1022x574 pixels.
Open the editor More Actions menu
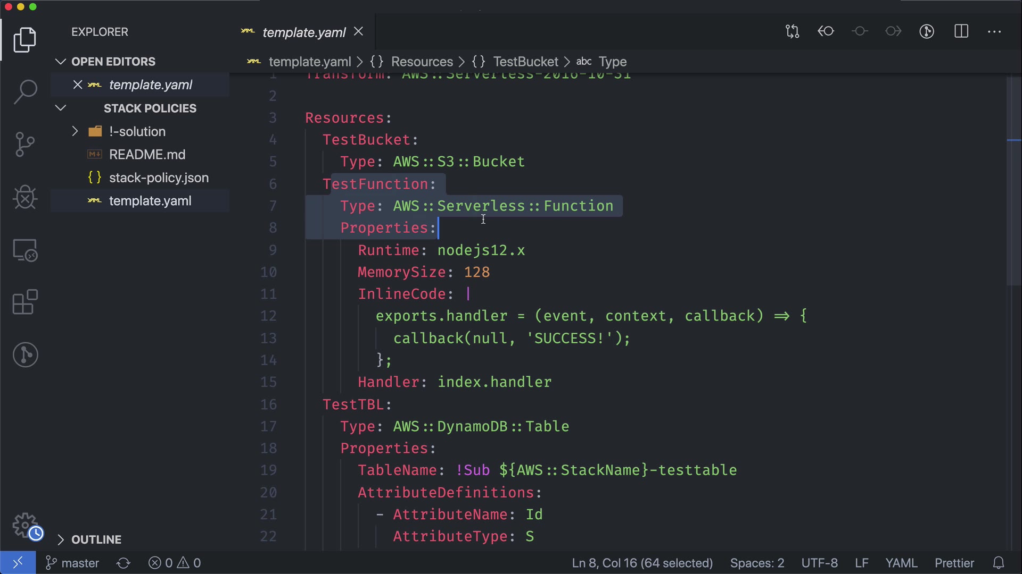pyautogui.click(x=994, y=32)
